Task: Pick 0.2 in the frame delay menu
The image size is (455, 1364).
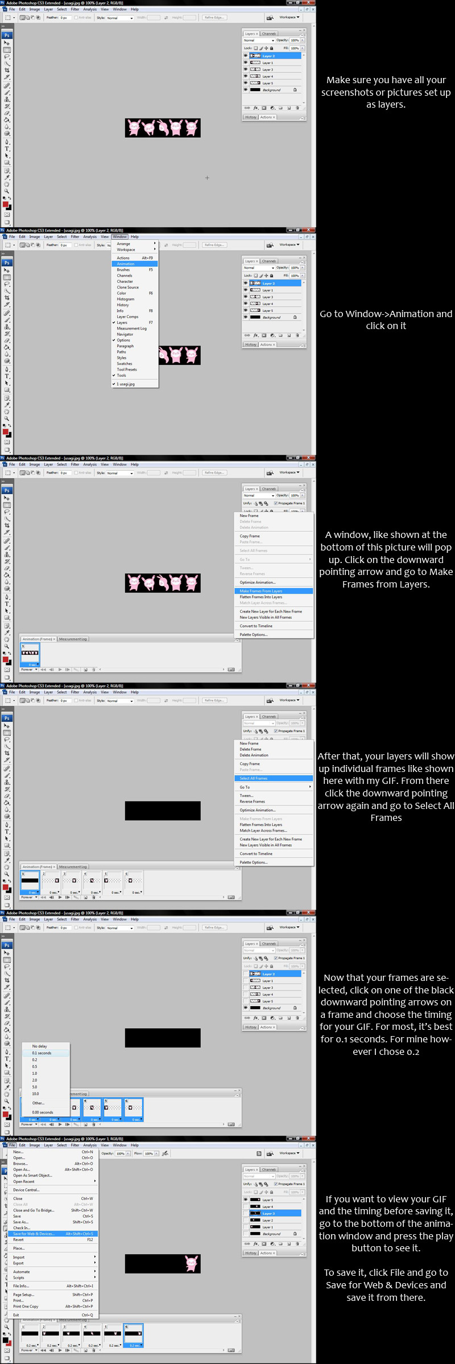Action: pos(45,1060)
